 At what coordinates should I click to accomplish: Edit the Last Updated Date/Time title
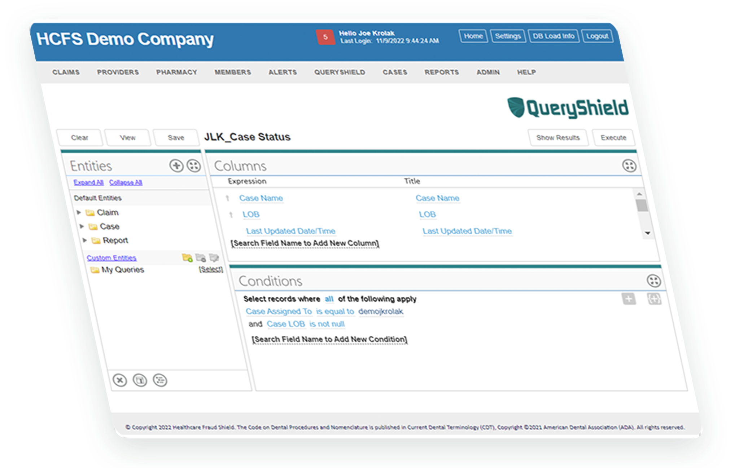(x=467, y=231)
